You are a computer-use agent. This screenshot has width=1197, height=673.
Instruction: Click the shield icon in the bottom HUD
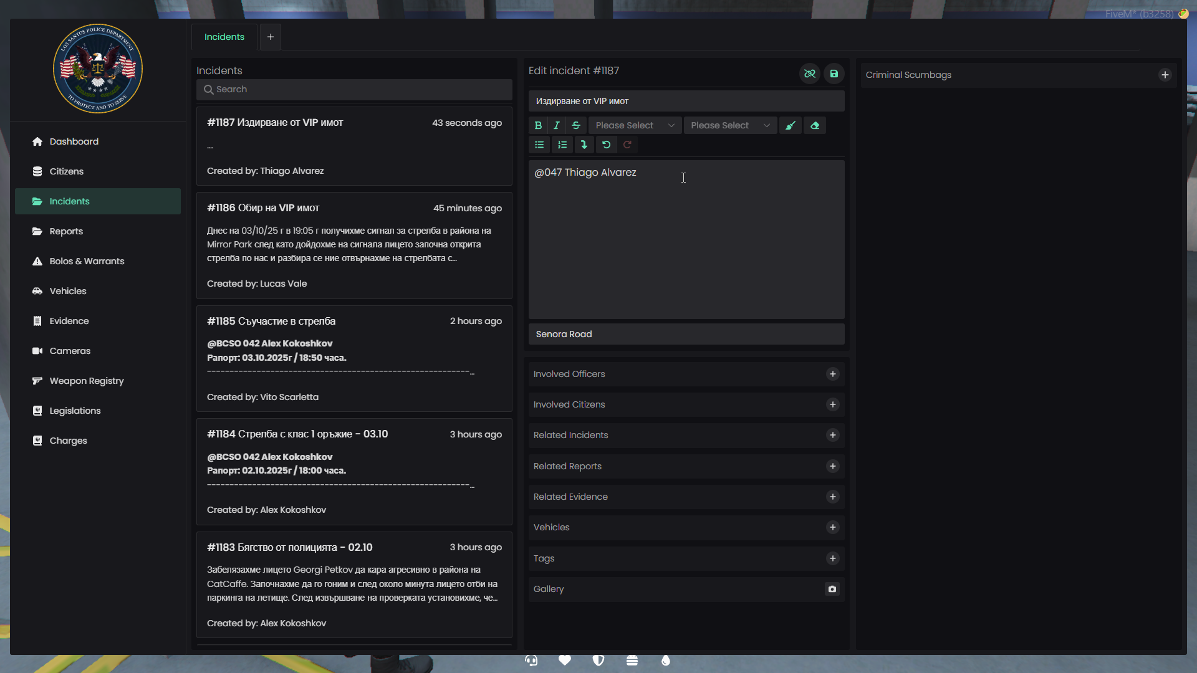(x=598, y=661)
